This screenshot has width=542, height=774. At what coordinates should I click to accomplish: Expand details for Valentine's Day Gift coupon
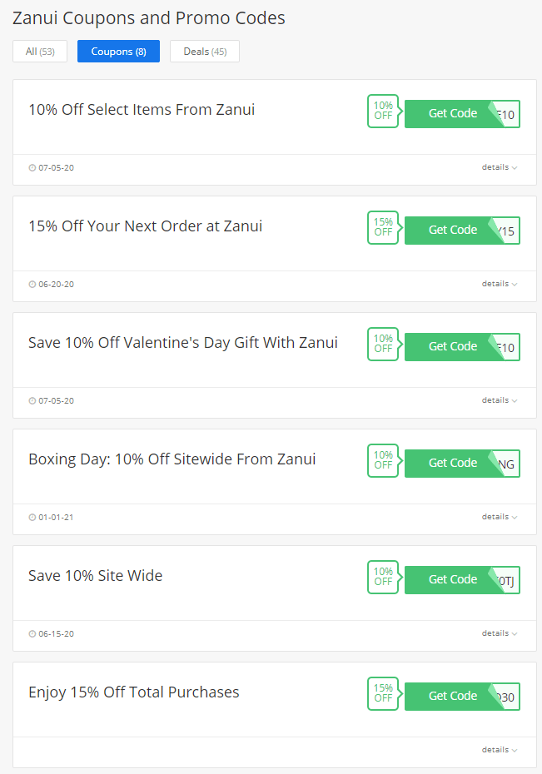[500, 400]
